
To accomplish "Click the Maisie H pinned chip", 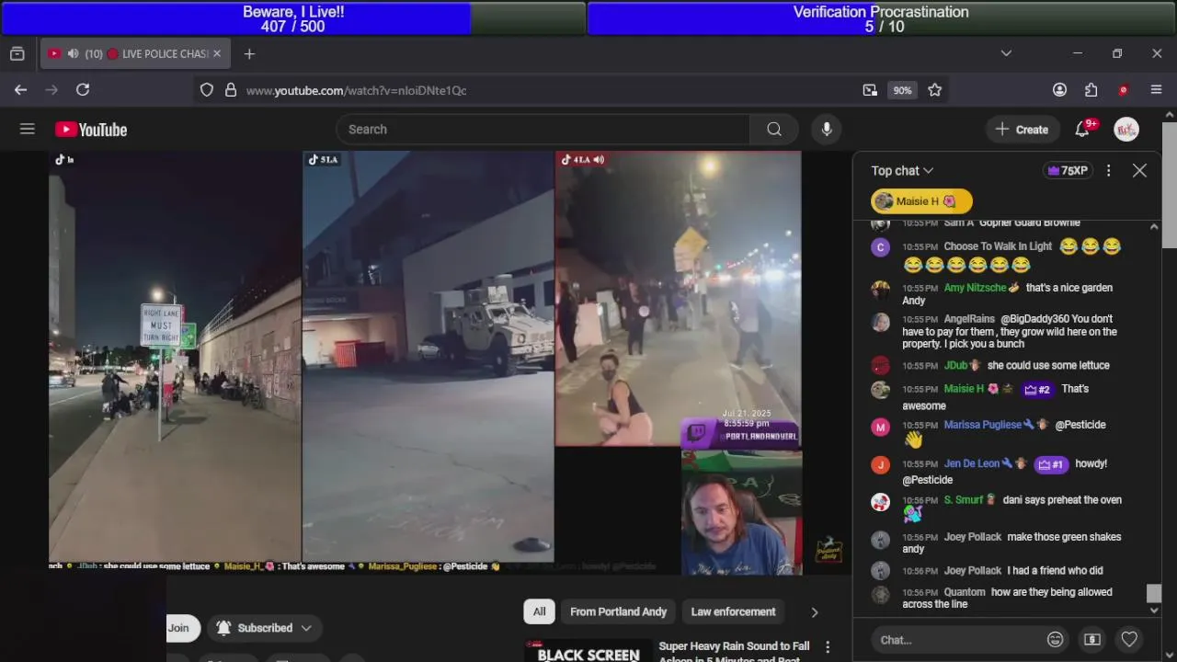I will pos(920,201).
